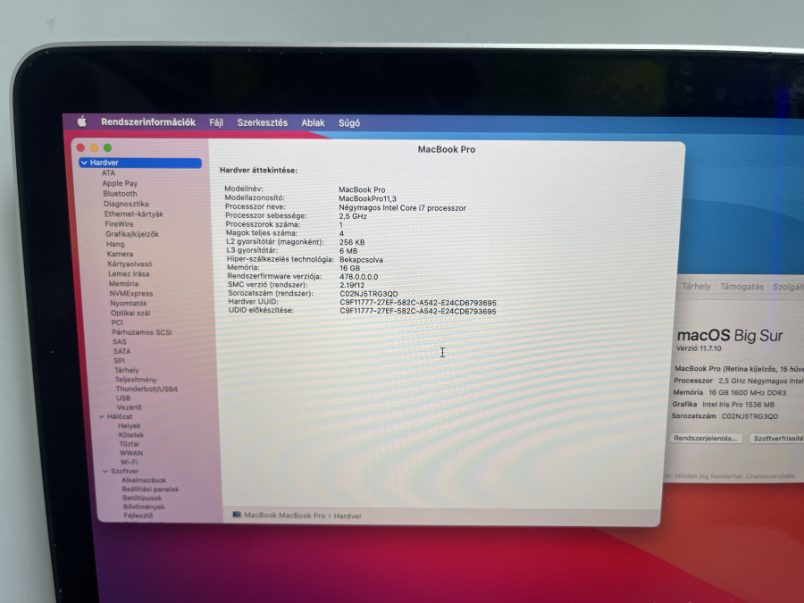Select Lemez írása in the sidebar

(x=129, y=274)
